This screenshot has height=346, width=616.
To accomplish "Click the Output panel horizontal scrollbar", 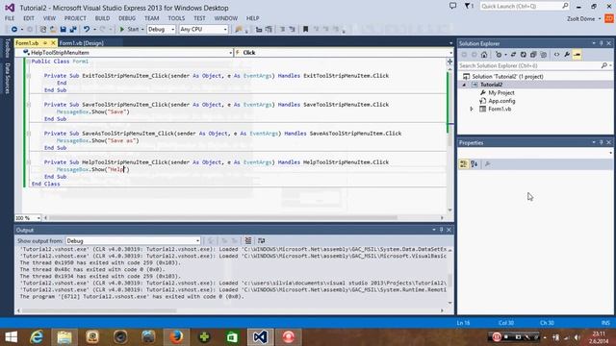I will (x=99, y=310).
